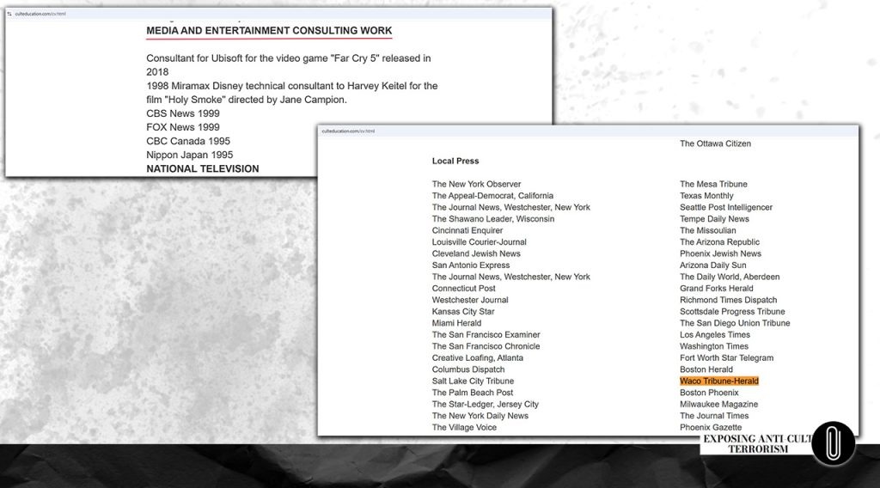Screen dimensions: 880x488
Task: Click 'Phoenix Jewish News'
Action: pos(721,253)
